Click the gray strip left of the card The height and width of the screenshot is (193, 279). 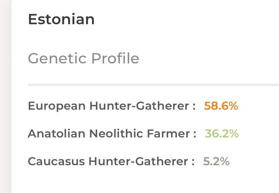(5, 96)
